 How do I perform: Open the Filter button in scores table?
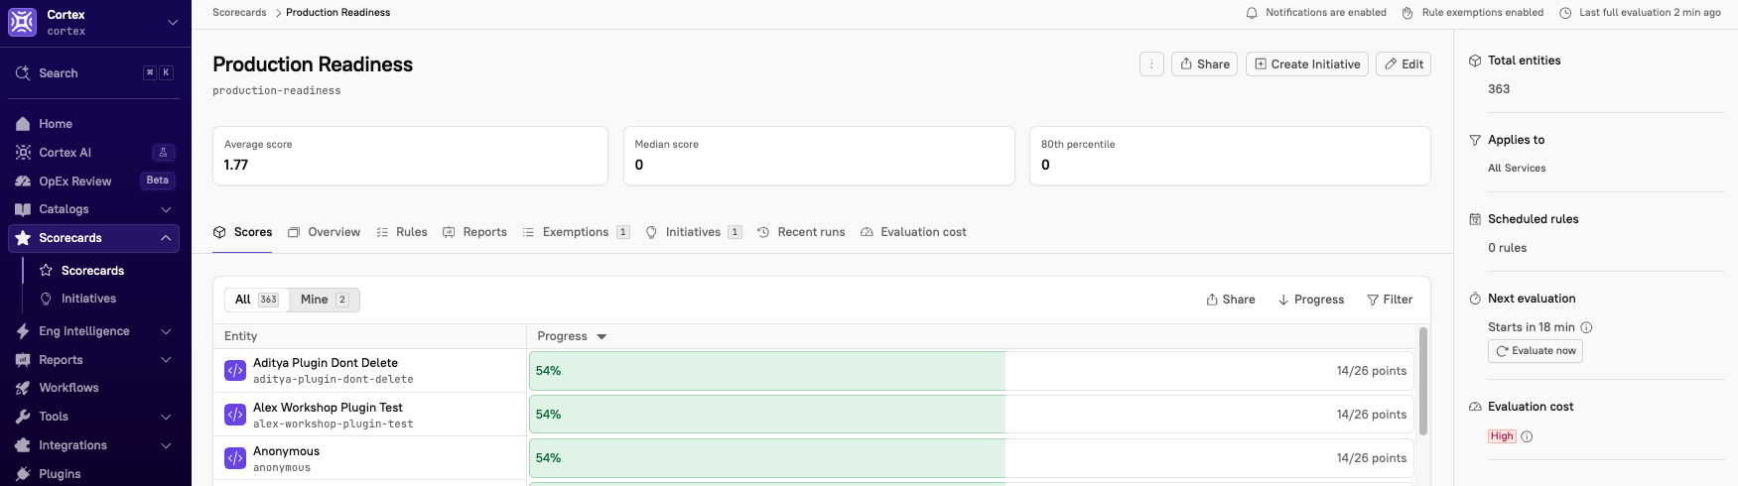coord(1390,300)
